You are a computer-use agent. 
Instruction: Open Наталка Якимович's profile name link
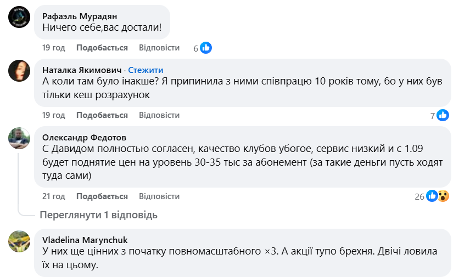click(82, 70)
